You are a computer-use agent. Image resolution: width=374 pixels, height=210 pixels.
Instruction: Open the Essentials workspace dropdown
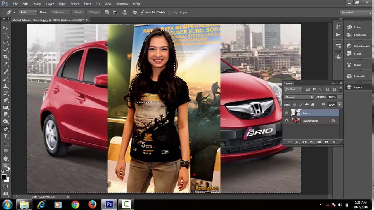coord(356,13)
